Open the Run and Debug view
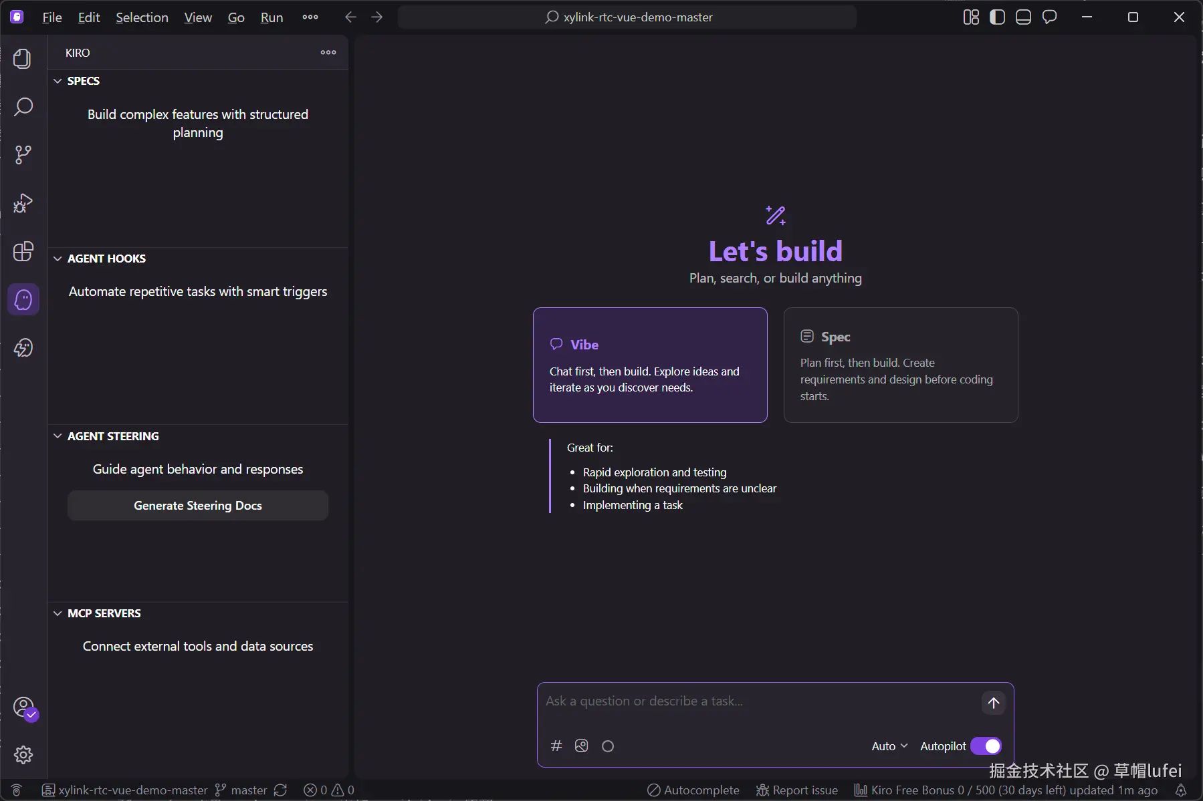 point(23,203)
